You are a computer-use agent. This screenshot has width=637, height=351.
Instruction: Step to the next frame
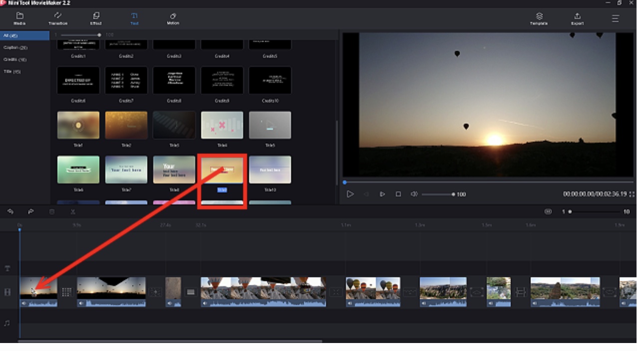point(382,194)
